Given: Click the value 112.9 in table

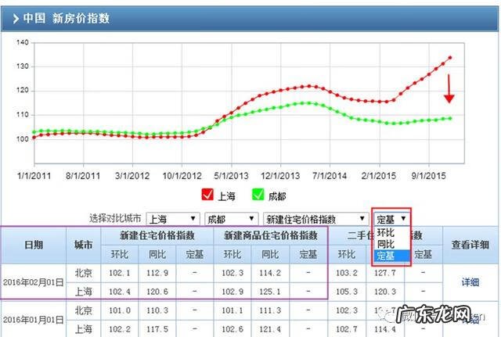Looking at the screenshot, I should click(x=157, y=273).
